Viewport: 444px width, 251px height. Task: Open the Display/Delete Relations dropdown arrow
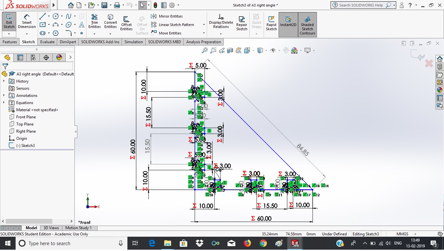click(x=221, y=33)
